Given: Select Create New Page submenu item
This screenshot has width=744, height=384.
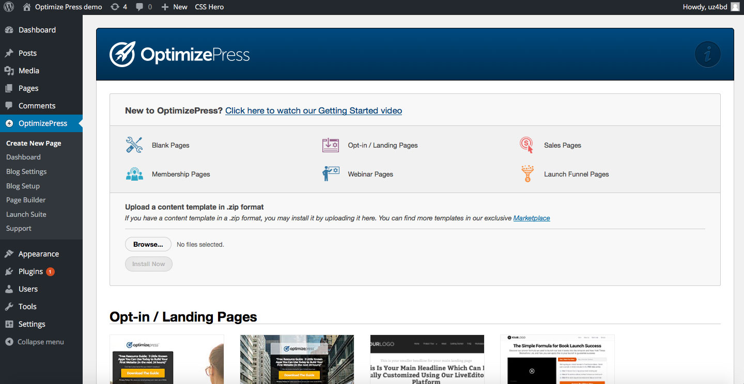Looking at the screenshot, I should (34, 143).
